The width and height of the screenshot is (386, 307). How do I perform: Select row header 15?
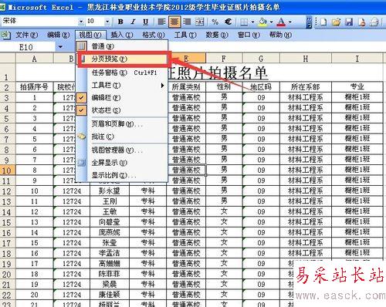pyautogui.click(x=7, y=222)
